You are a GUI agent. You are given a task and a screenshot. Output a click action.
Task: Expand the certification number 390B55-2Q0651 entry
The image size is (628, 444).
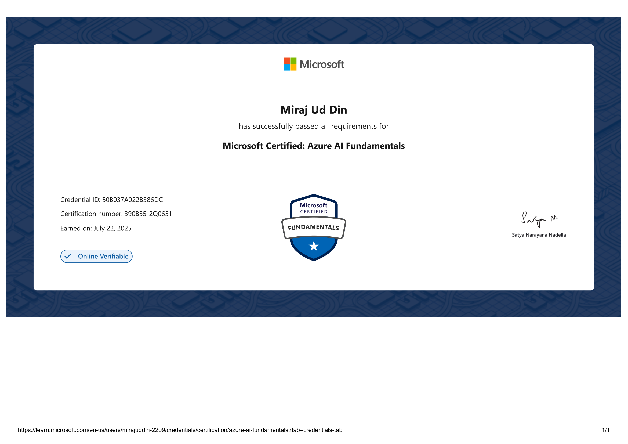click(116, 214)
